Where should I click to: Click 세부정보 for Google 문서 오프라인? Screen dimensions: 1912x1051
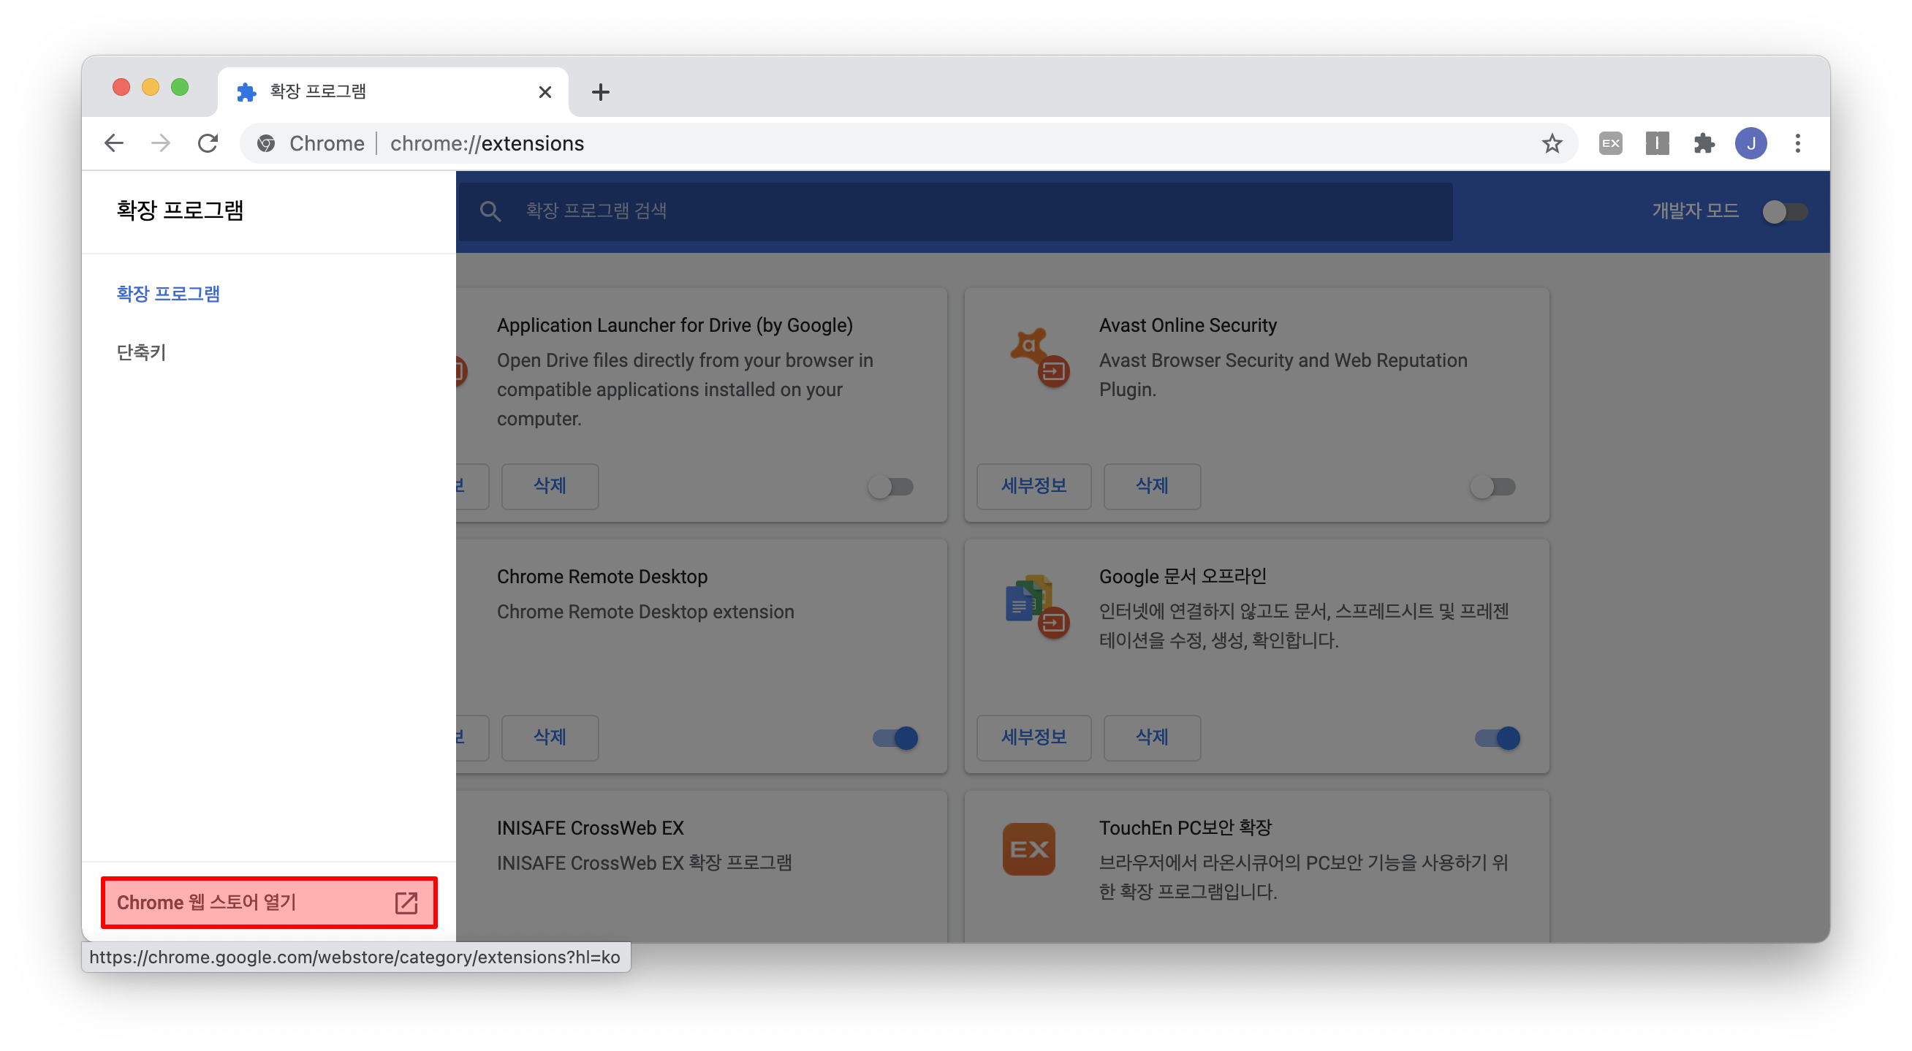click(x=1033, y=737)
